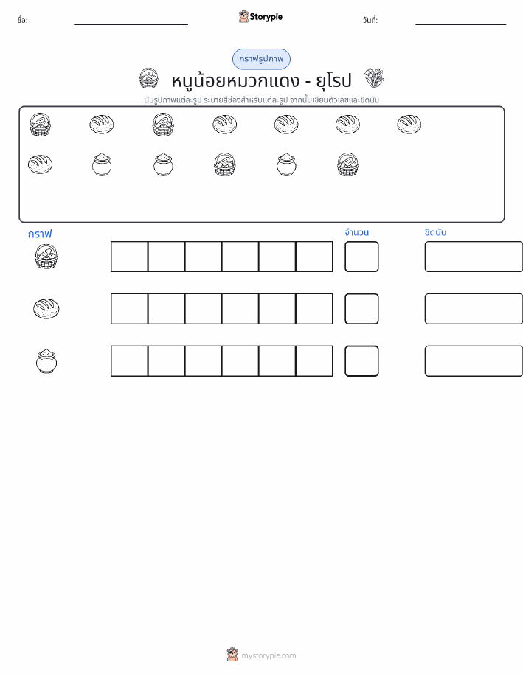
Task: Click the bread loaf icon beside the graph row
Action: pos(46,309)
